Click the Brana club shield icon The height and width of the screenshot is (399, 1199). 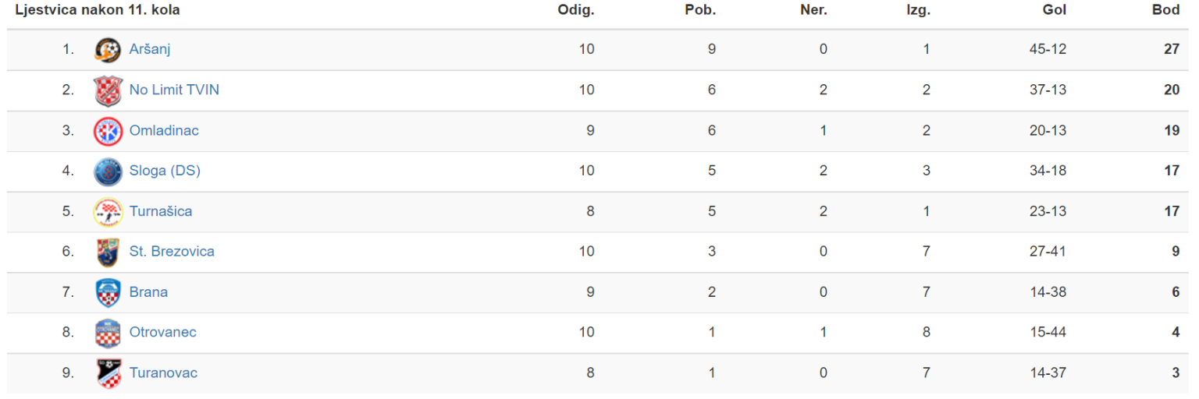[108, 292]
